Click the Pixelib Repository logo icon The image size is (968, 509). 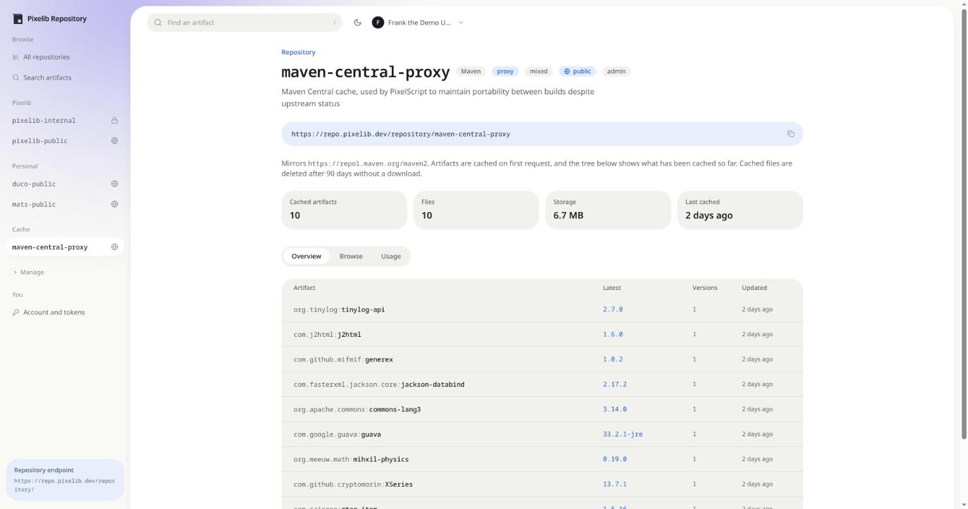pos(18,19)
